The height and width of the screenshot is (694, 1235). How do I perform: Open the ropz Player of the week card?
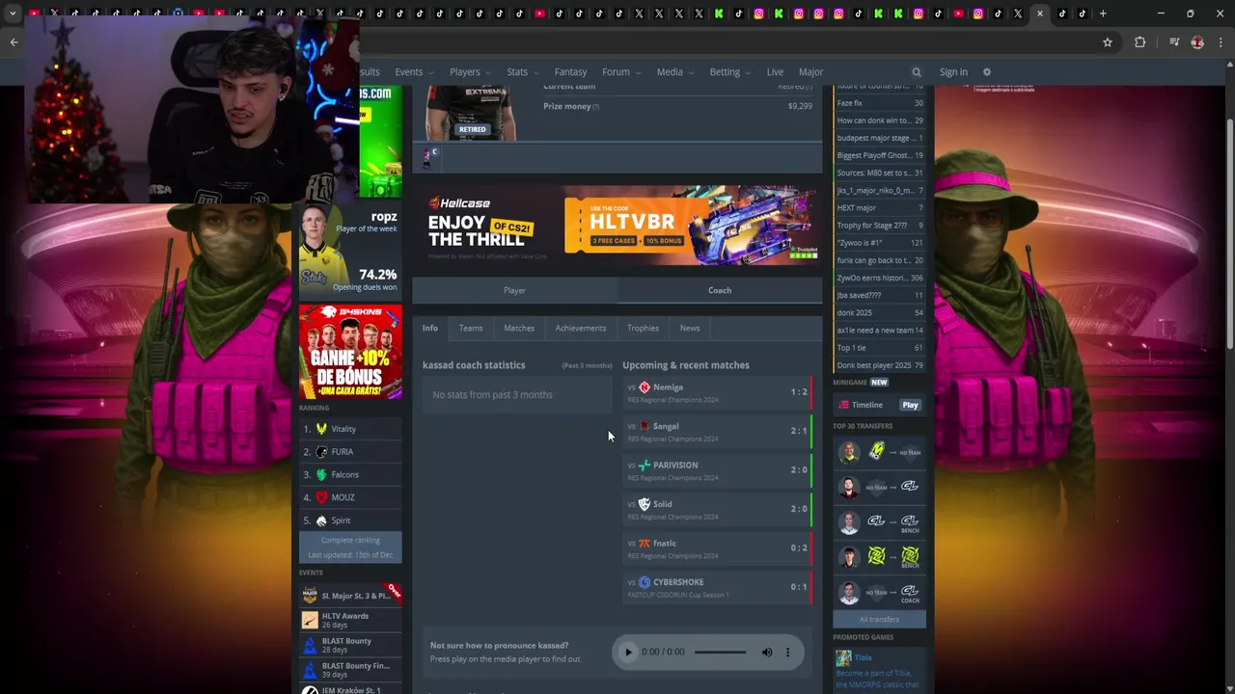point(350,251)
